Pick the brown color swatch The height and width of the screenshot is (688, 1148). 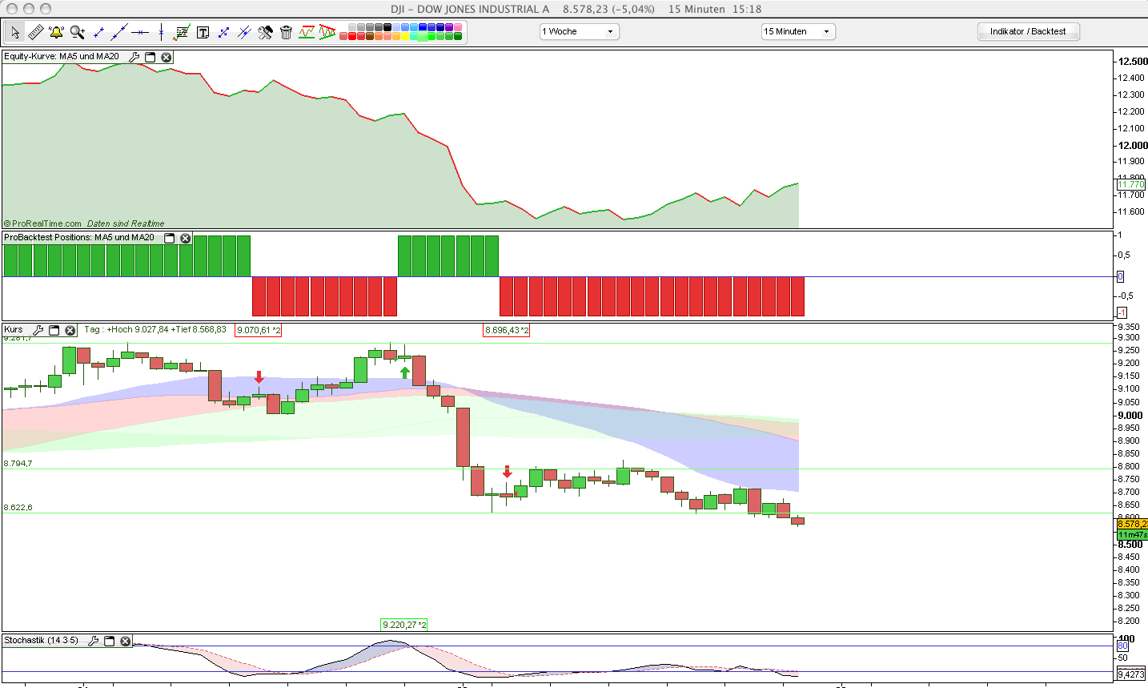pos(370,36)
